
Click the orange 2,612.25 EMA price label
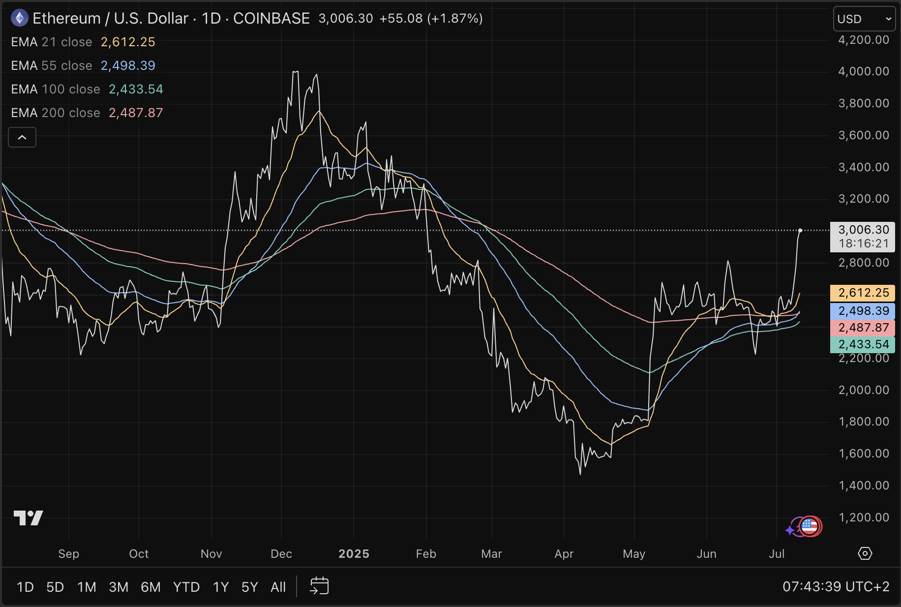(x=862, y=293)
